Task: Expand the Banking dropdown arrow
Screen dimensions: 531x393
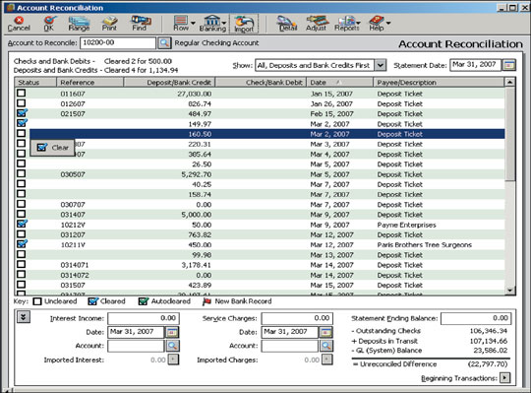Action: click(x=224, y=23)
